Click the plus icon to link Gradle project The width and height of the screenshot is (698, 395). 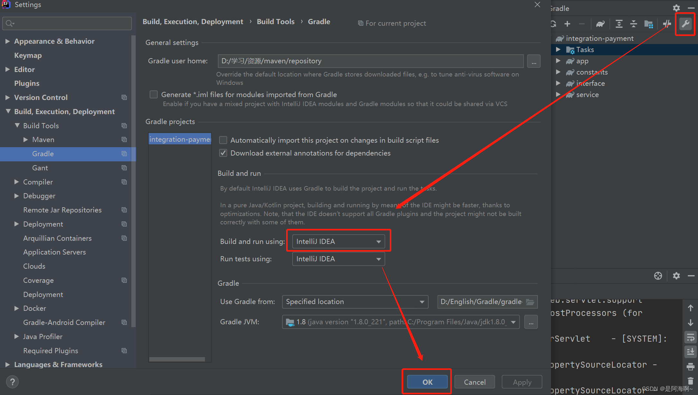pyautogui.click(x=567, y=24)
